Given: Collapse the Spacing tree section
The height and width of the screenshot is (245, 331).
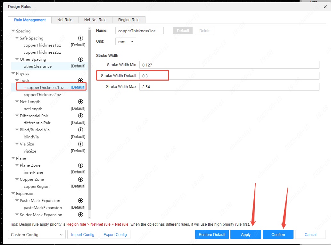Looking at the screenshot, I should 13,31.
